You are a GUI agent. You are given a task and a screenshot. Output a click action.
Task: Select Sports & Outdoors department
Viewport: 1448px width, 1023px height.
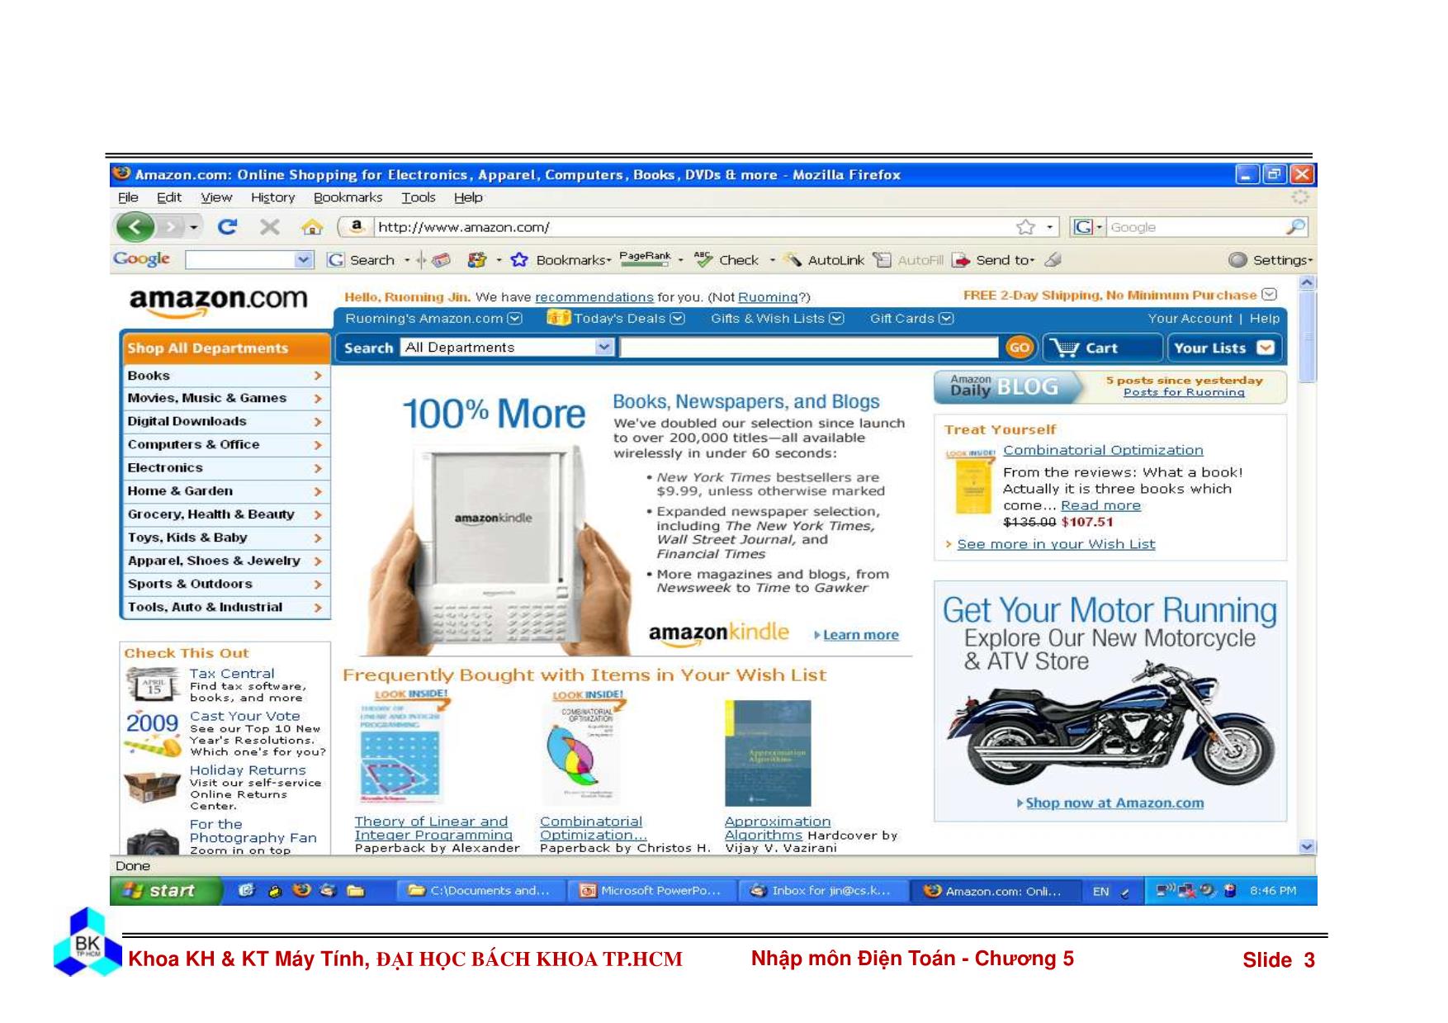pyautogui.click(x=225, y=584)
